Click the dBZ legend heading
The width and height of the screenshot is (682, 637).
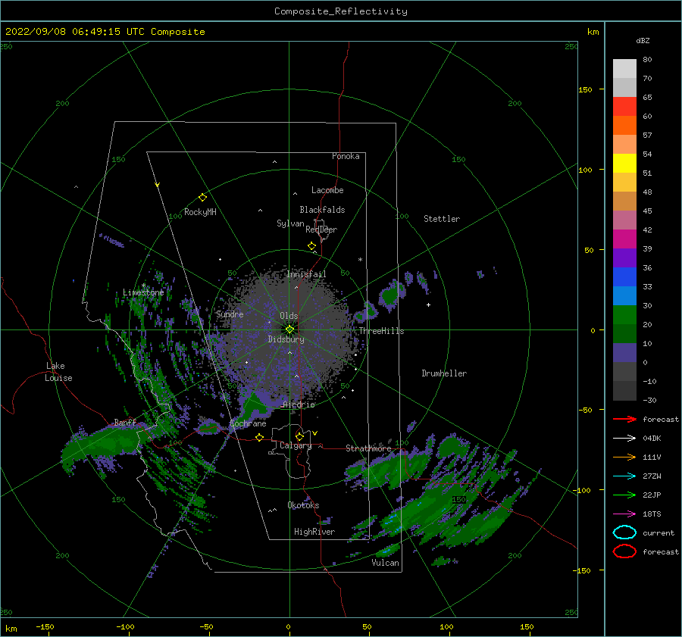(x=643, y=40)
